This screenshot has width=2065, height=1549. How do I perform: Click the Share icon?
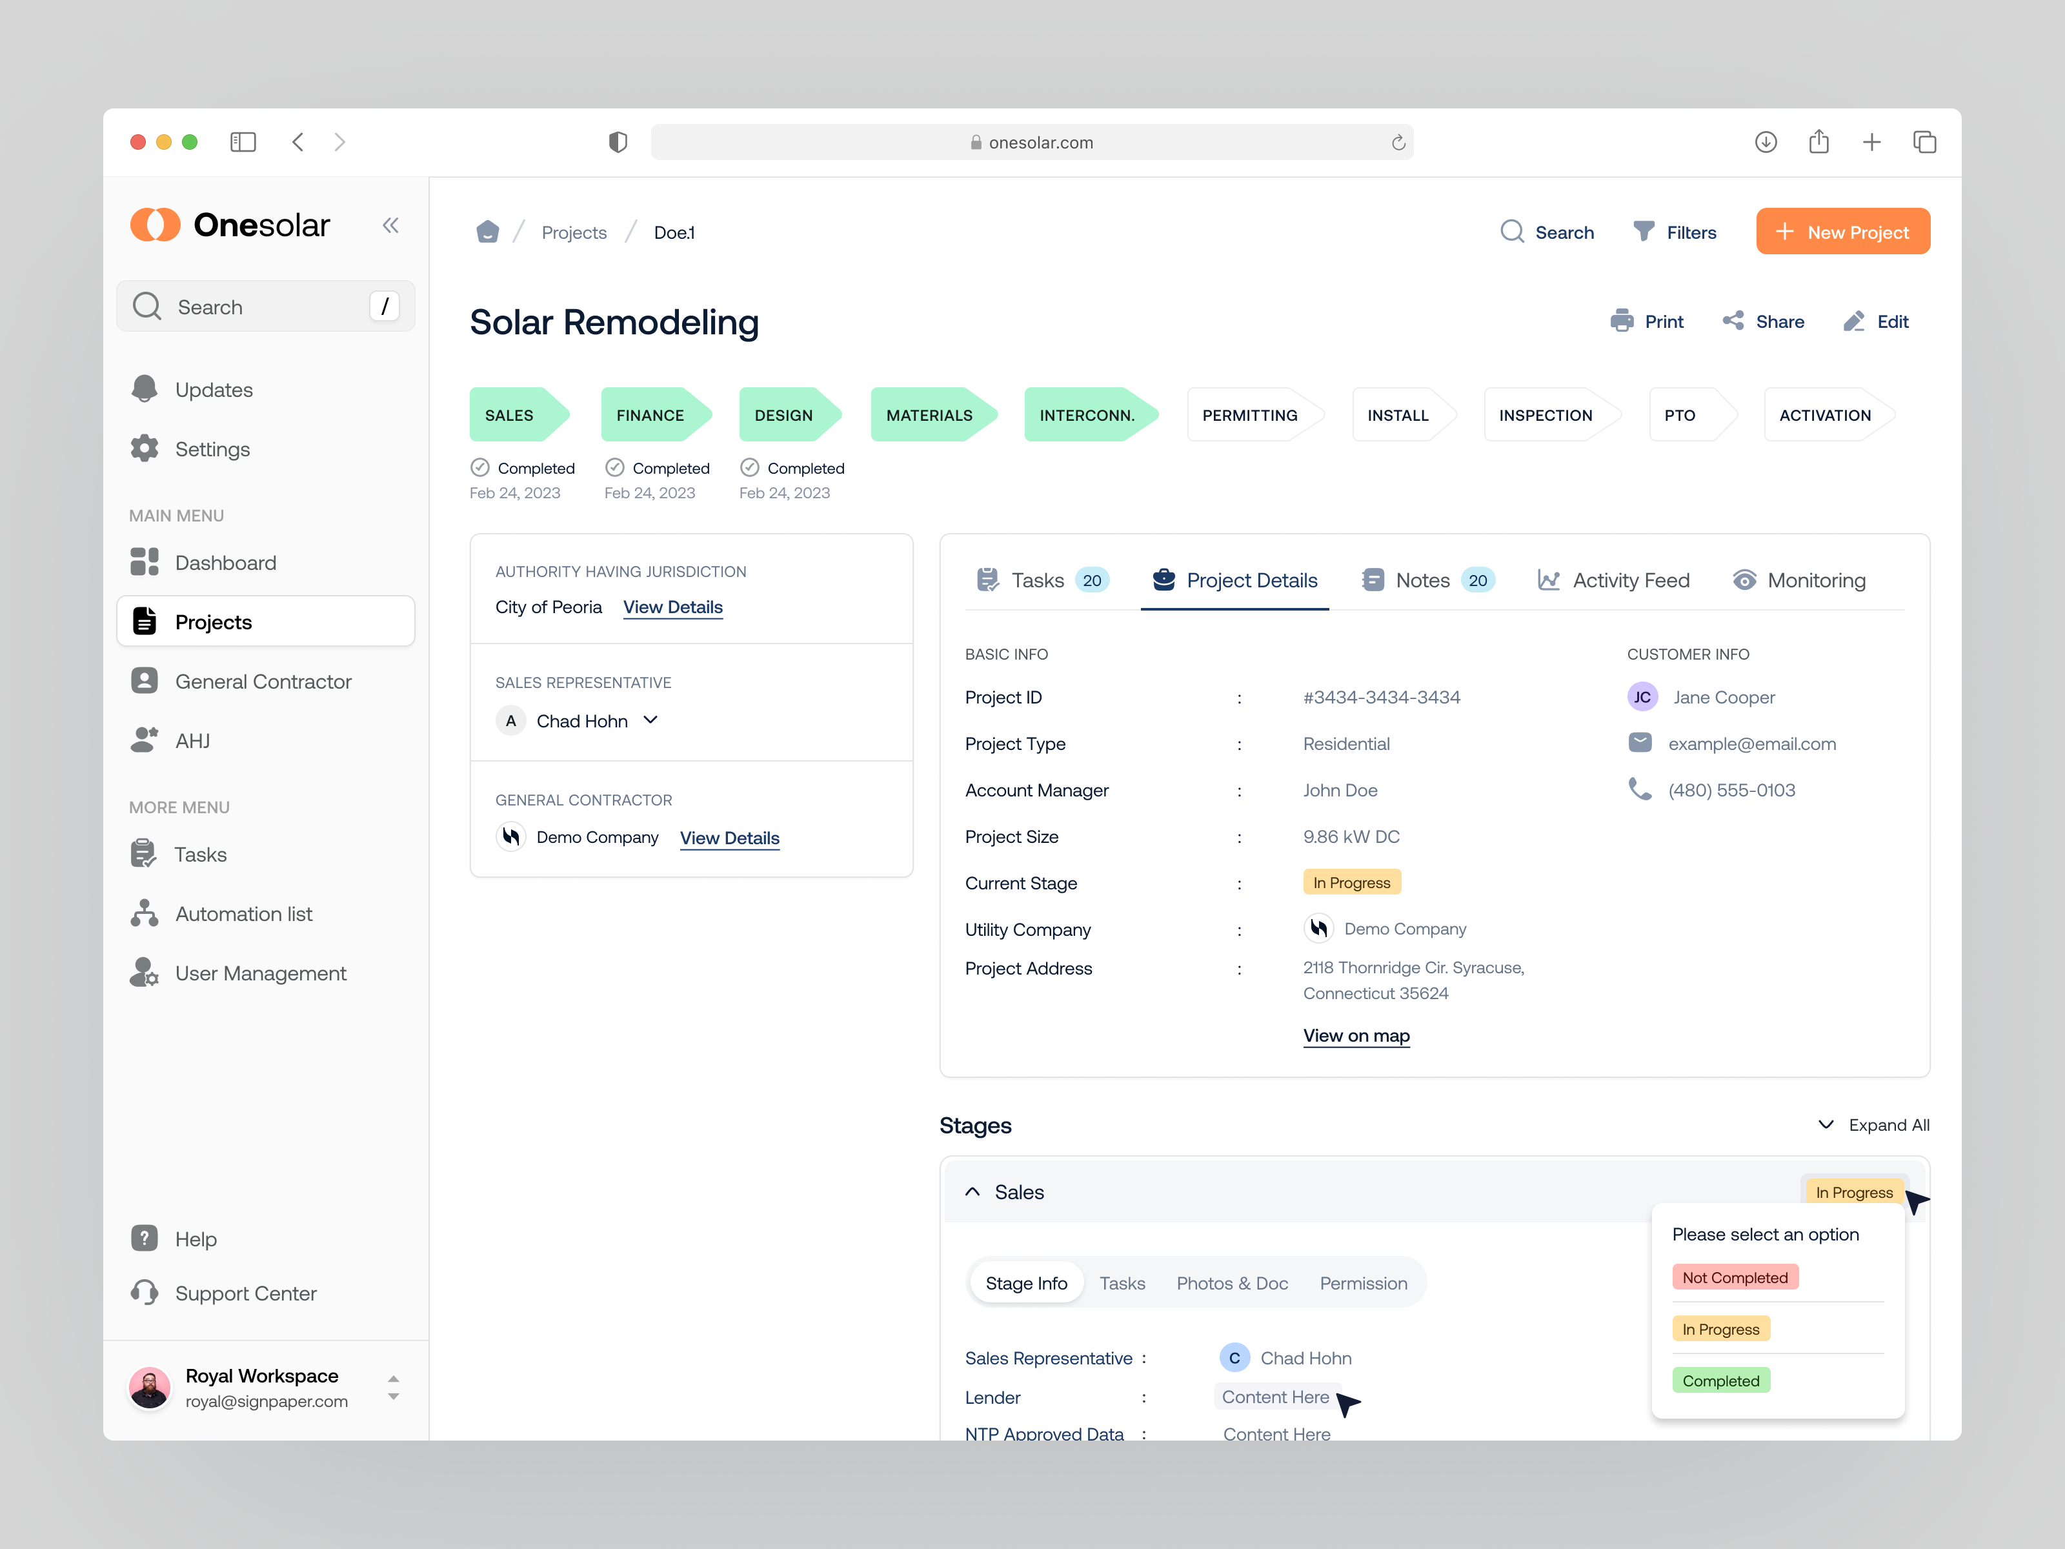click(1735, 321)
